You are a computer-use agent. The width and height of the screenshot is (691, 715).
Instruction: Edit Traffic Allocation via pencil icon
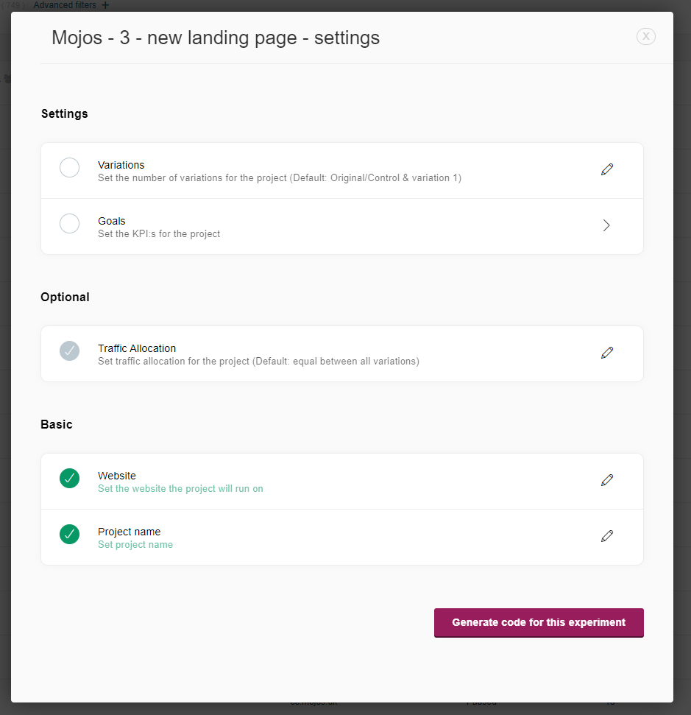coord(606,353)
